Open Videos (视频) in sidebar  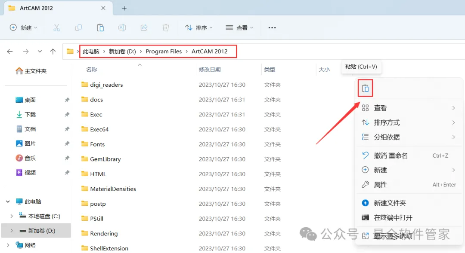coord(26,173)
